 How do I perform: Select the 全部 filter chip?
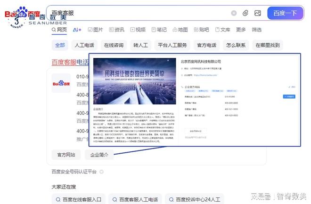tap(60, 46)
